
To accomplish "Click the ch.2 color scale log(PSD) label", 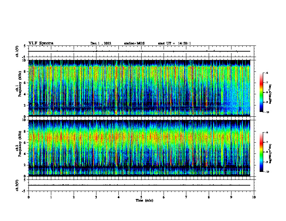I will tap(270, 153).
